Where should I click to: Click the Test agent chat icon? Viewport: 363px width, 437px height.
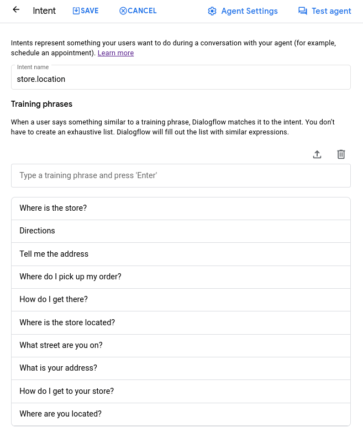point(302,11)
